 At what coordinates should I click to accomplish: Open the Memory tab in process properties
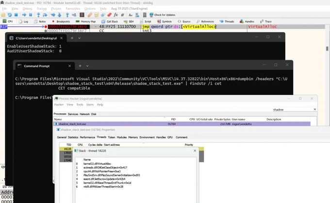[x=133, y=137]
